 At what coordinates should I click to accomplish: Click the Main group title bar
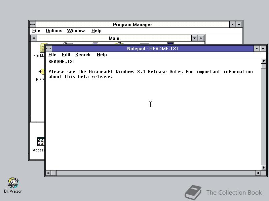[114, 38]
